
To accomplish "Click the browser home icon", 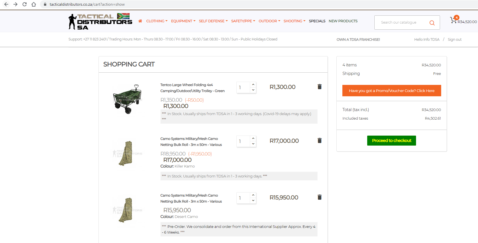I will (x=34, y=4).
